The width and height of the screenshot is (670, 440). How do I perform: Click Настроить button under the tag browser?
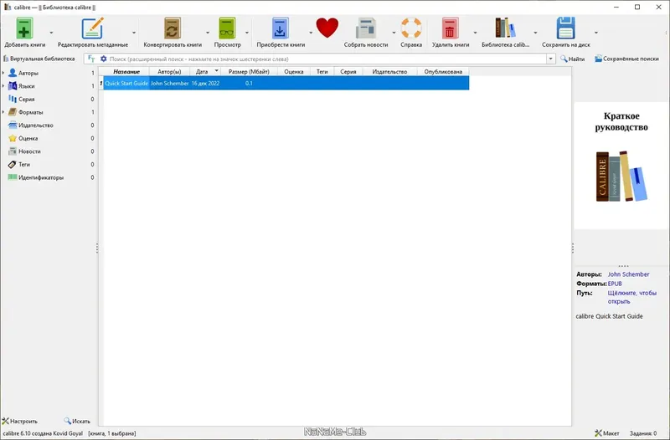pos(19,422)
